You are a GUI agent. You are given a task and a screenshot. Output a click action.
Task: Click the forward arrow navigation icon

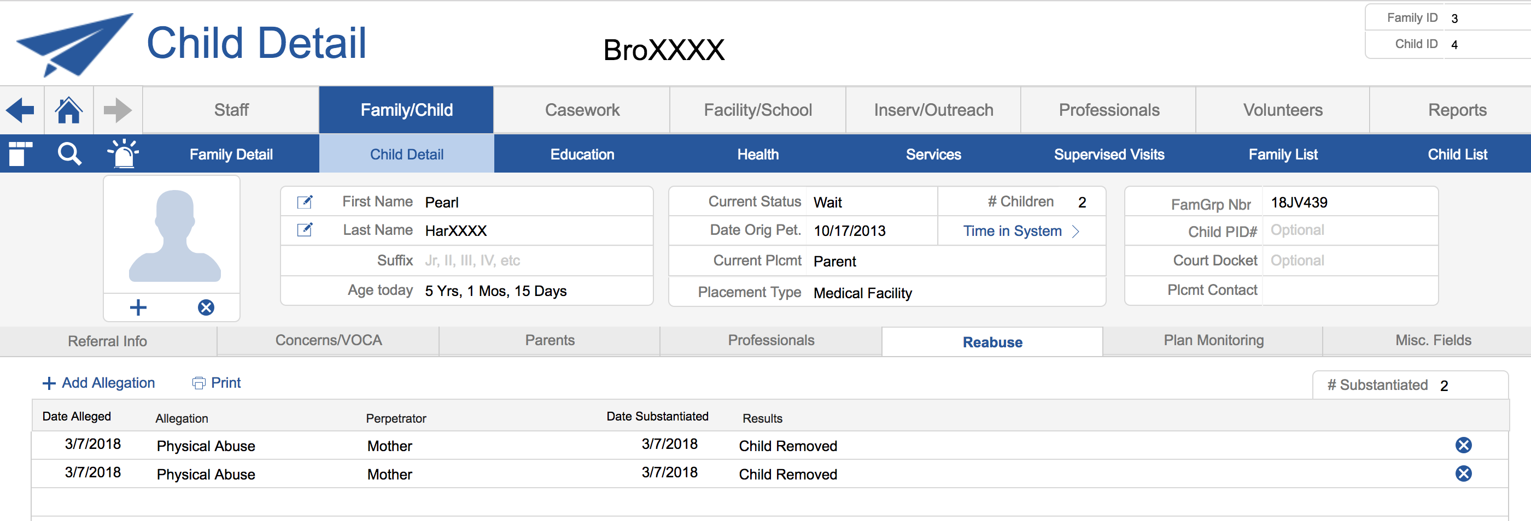click(117, 110)
